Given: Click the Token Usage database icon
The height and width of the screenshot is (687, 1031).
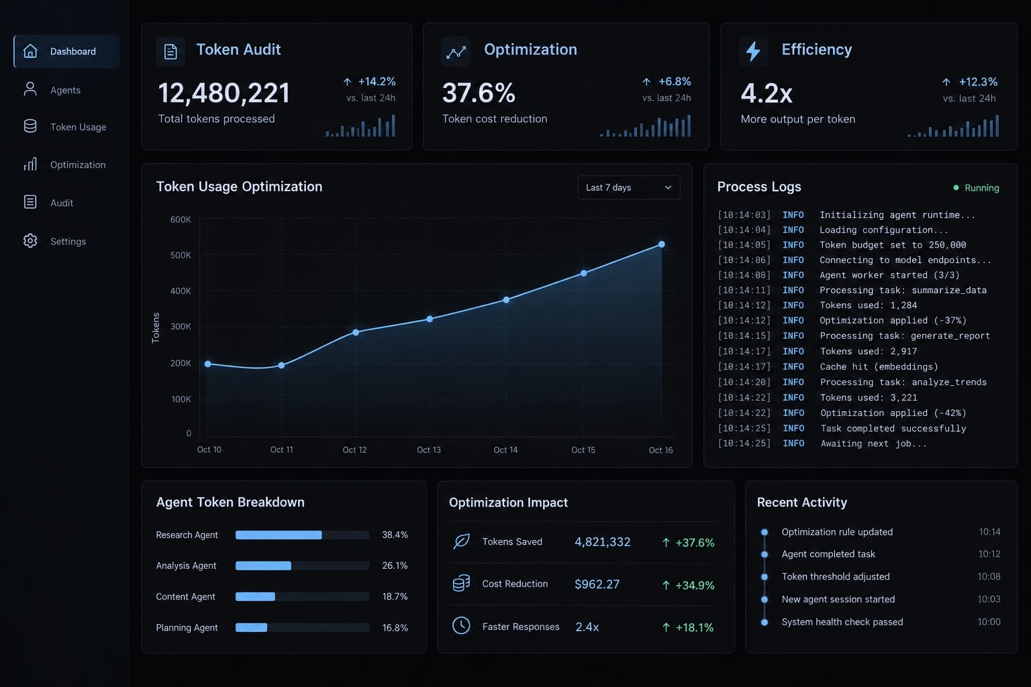Looking at the screenshot, I should [x=30, y=126].
